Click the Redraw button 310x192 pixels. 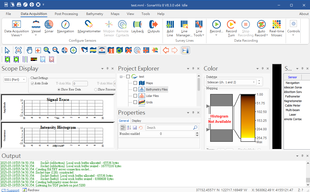31,190
